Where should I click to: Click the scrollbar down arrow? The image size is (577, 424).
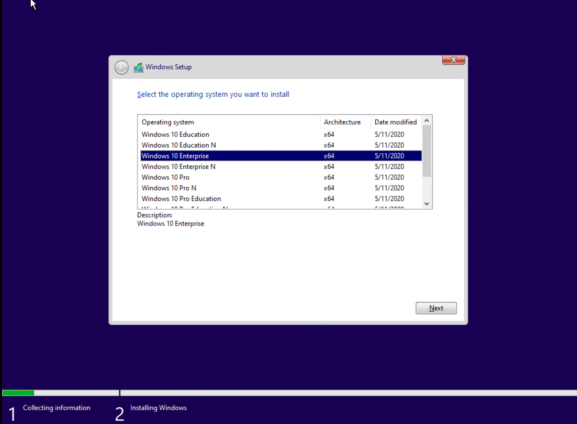(426, 204)
